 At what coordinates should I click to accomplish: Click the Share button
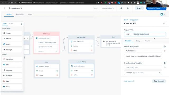[139, 8]
